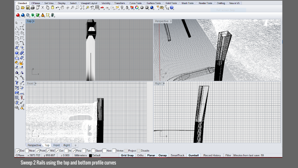Select the Text tool in left sidebar

(17, 82)
